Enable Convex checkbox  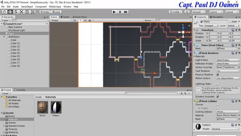(x=218, y=104)
